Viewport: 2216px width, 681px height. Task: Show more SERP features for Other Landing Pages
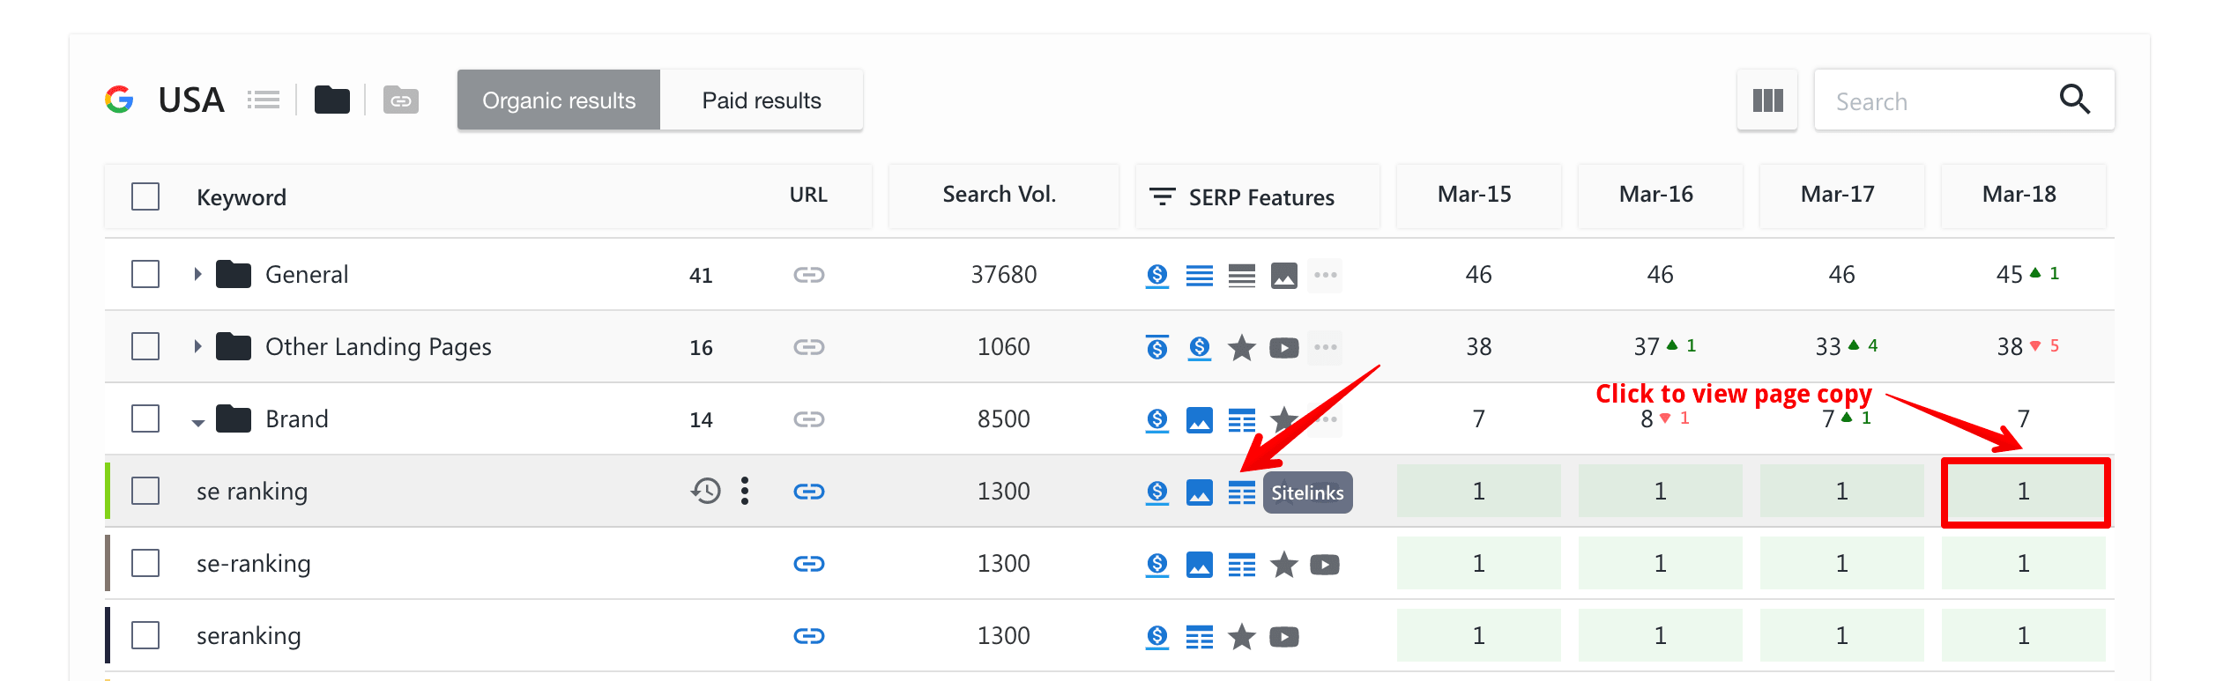click(x=1325, y=347)
